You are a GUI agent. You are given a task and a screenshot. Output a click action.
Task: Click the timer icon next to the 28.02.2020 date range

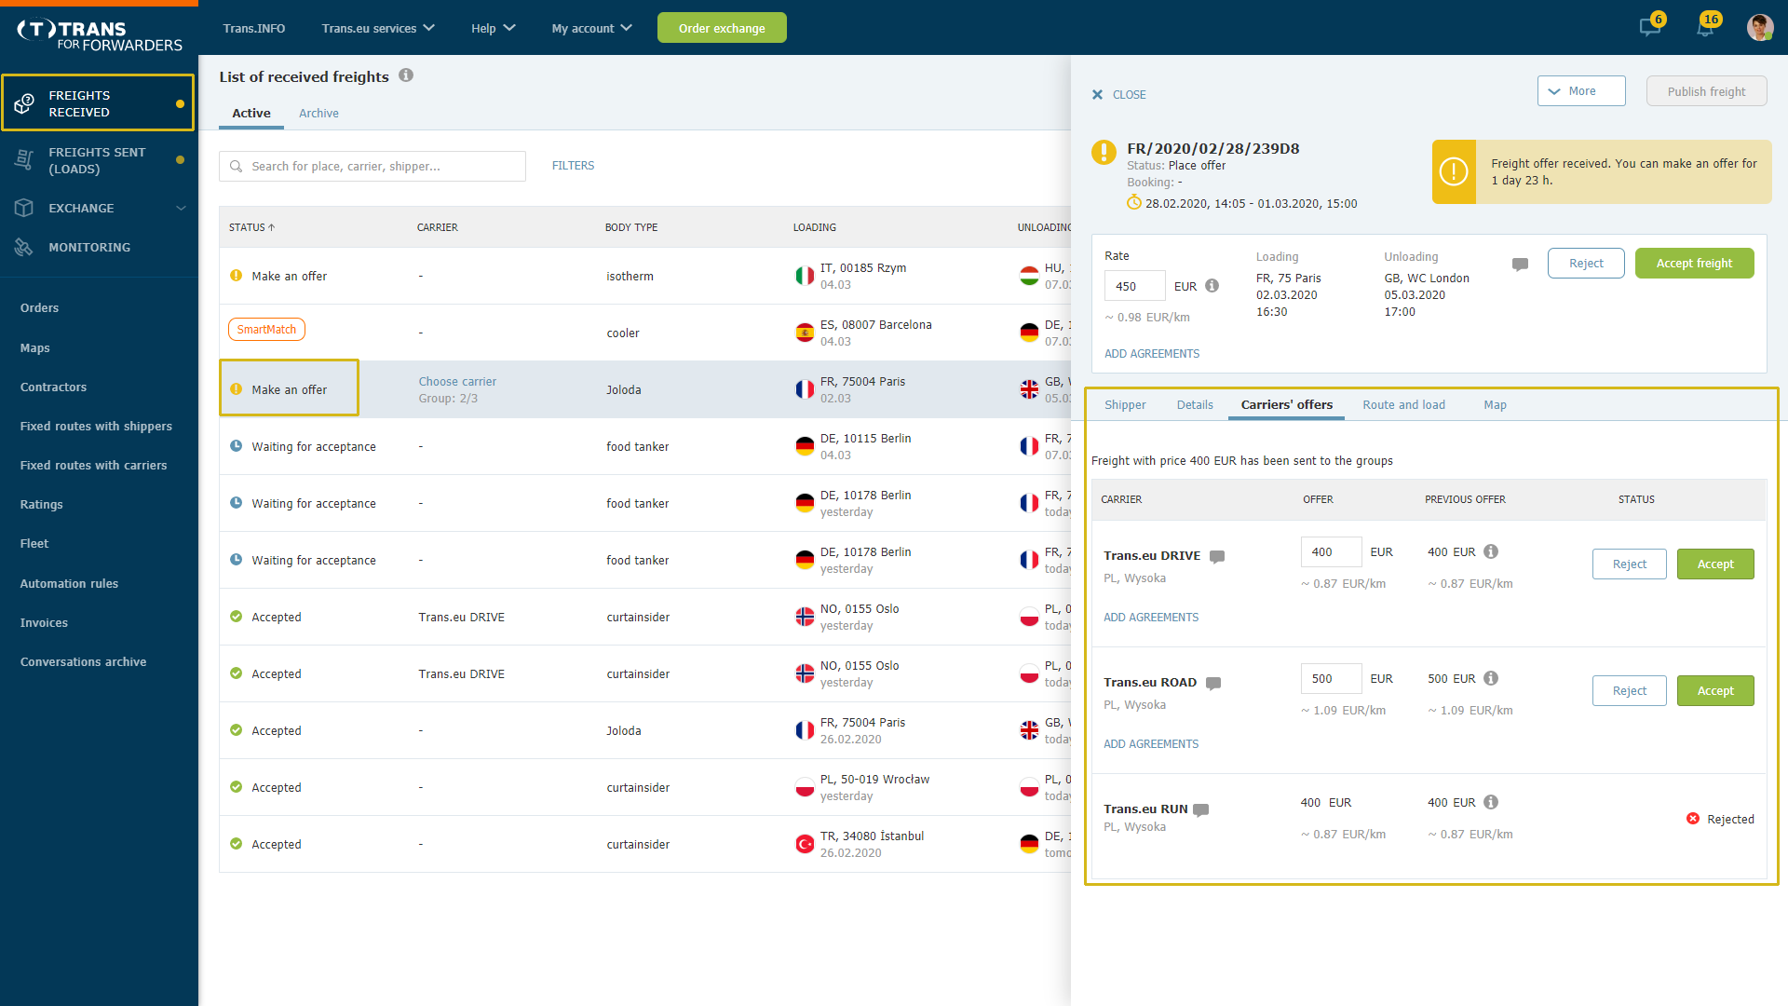tap(1133, 202)
